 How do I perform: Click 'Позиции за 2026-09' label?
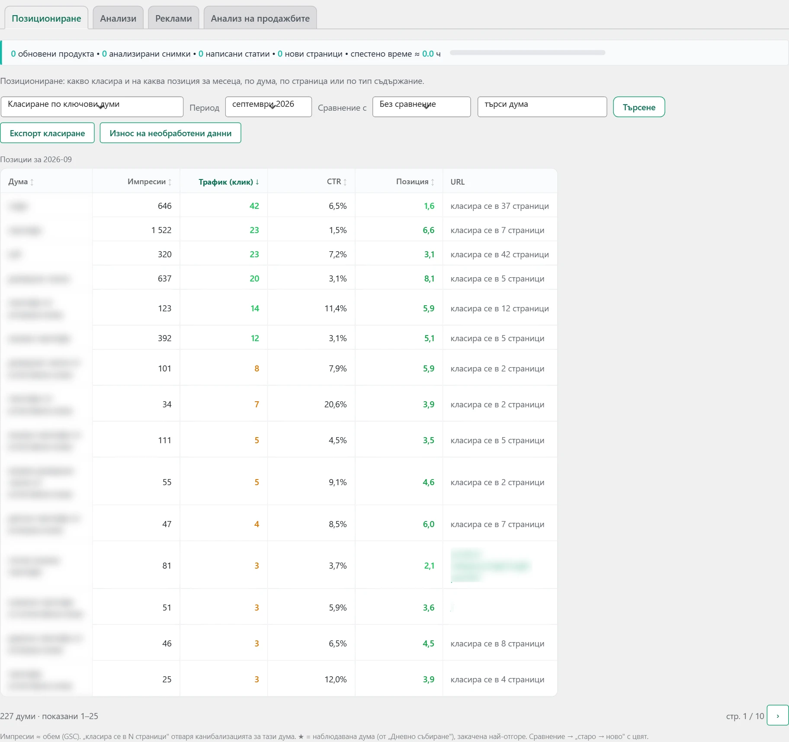(36, 159)
